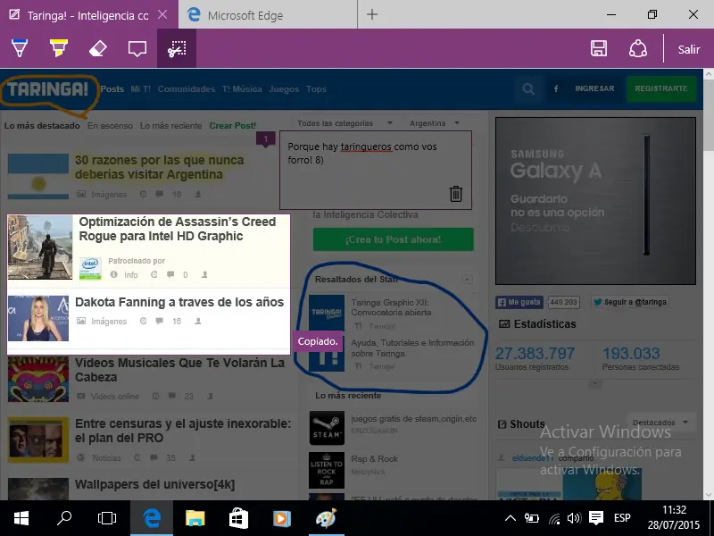
Task: Activate the Eraser tool
Action: point(98,48)
